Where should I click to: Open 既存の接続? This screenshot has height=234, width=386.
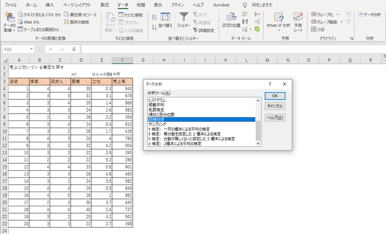click(x=76, y=22)
